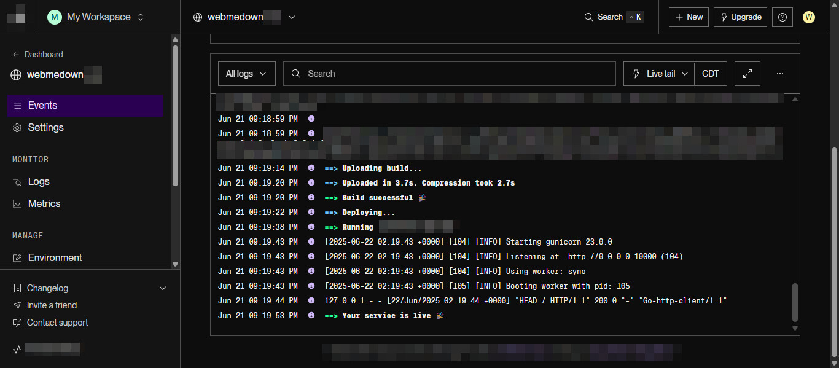Click the New button
The height and width of the screenshot is (368, 839).
click(x=689, y=17)
